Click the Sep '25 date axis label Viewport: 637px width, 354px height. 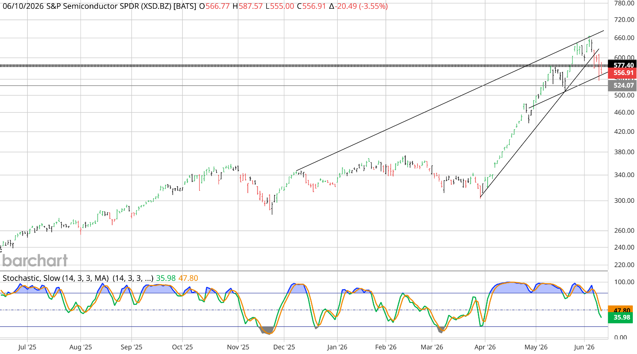(132, 347)
